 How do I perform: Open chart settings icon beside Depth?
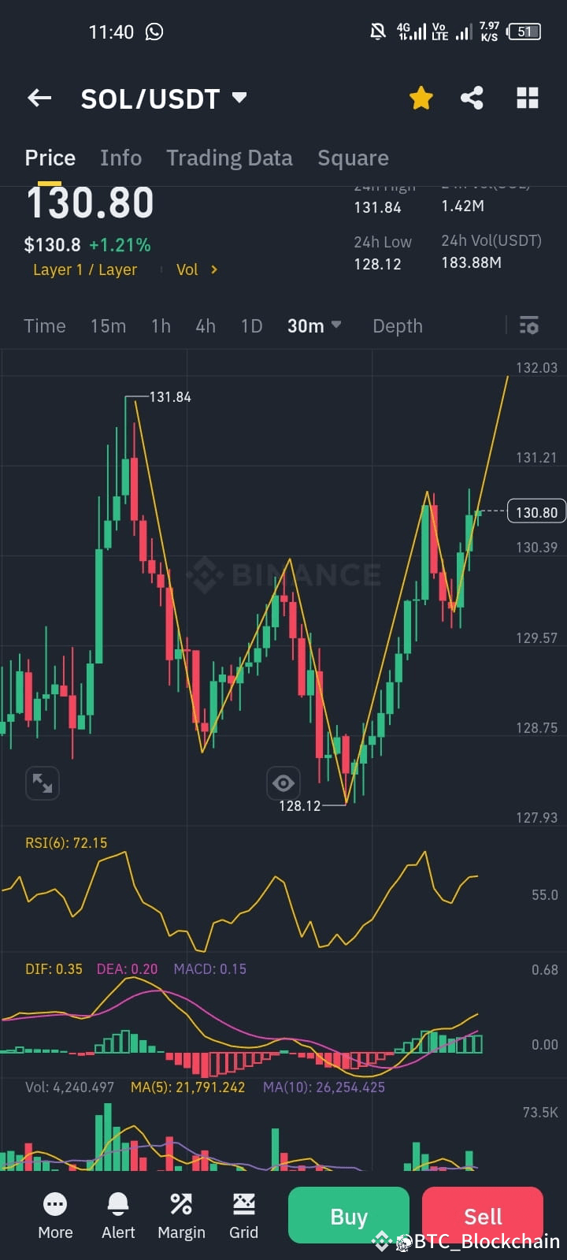(x=528, y=325)
